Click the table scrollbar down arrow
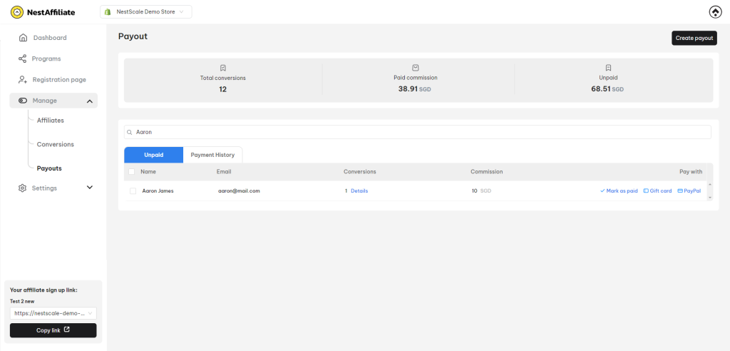This screenshot has width=730, height=351. point(710,198)
